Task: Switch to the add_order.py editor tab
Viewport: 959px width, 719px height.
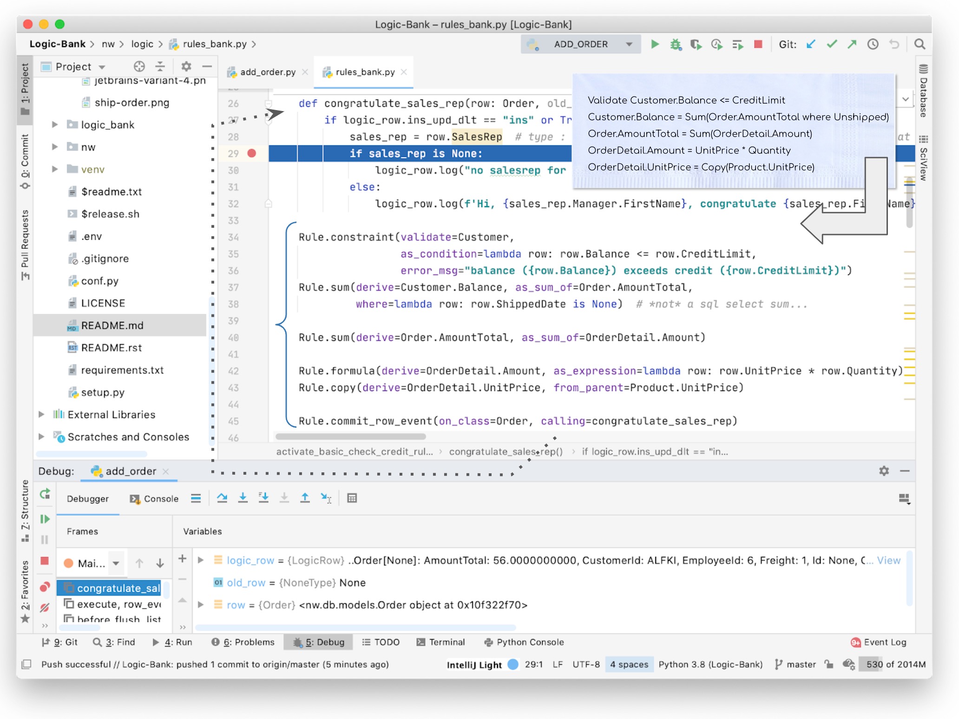Action: 267,72
